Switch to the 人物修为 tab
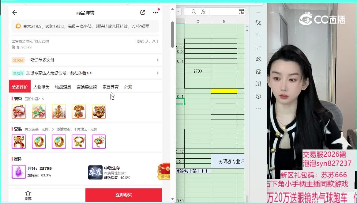This screenshot has width=357, height=204. click(x=41, y=87)
